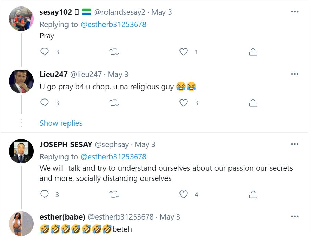Share sesay102's "Pray" tweet
The height and width of the screenshot is (238, 310).
(253, 52)
